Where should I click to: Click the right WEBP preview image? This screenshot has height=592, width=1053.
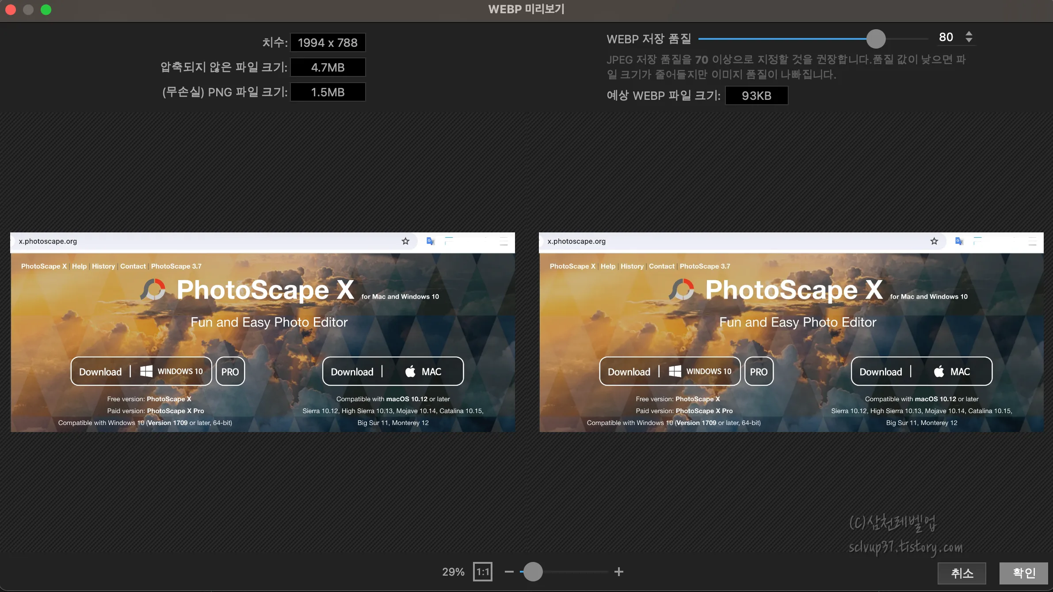pos(791,332)
